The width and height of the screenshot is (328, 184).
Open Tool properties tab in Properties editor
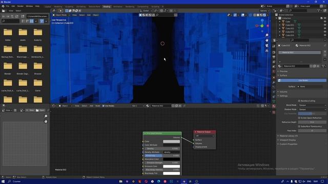pyautogui.click(x=274, y=46)
